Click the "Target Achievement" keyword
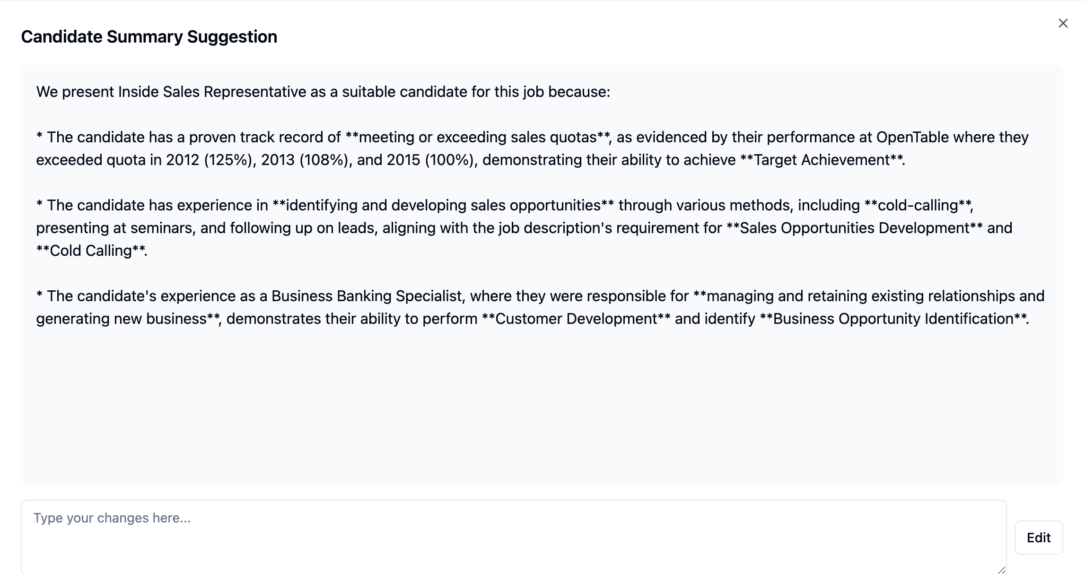 tap(822, 160)
